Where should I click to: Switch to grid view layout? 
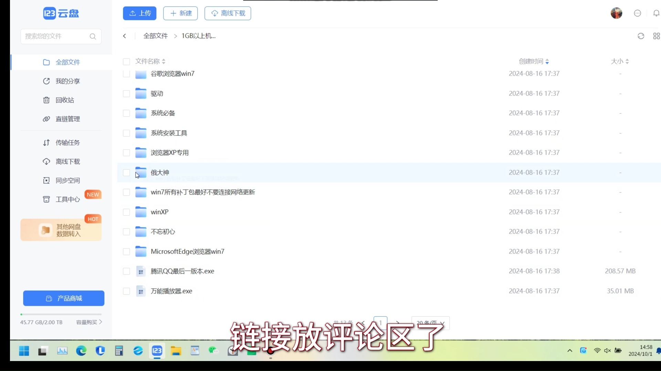[656, 36]
